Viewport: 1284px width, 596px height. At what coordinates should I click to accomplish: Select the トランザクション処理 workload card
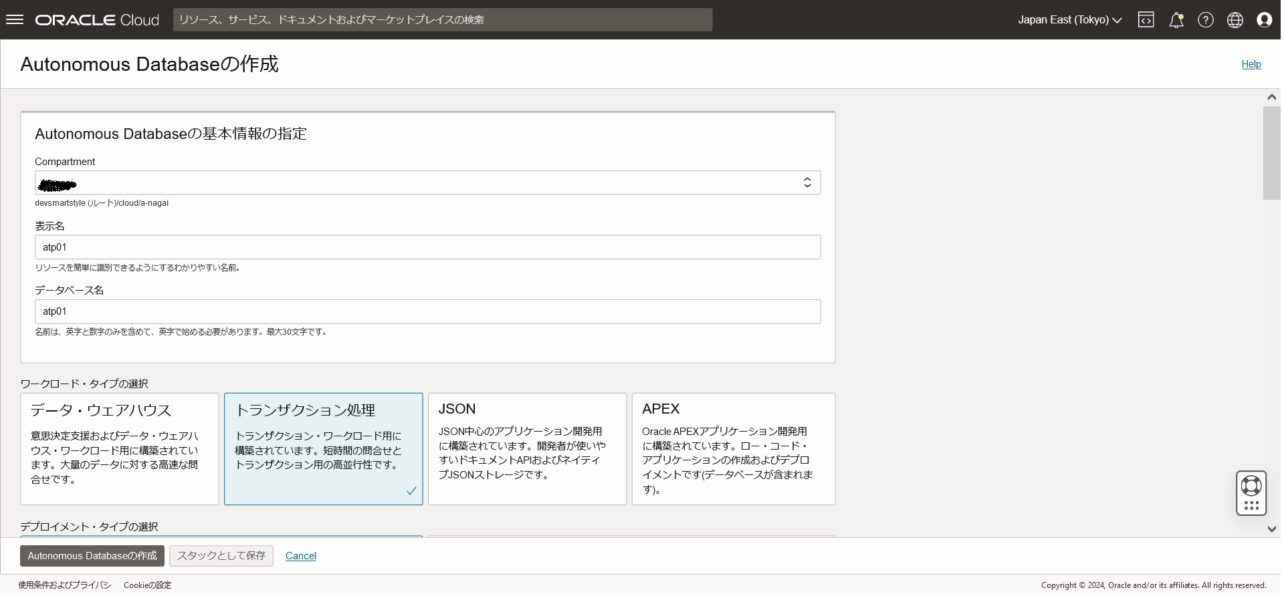(324, 449)
